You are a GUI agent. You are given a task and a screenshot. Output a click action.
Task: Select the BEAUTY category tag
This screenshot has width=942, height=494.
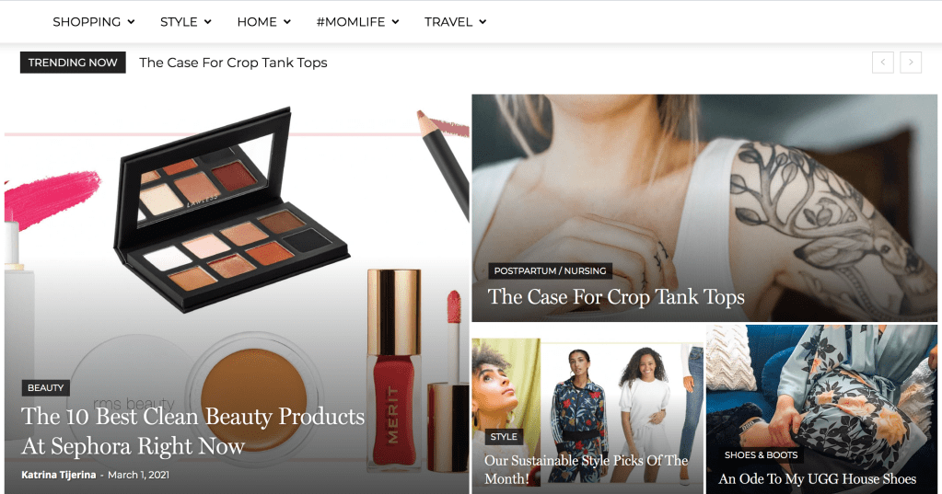(x=46, y=388)
